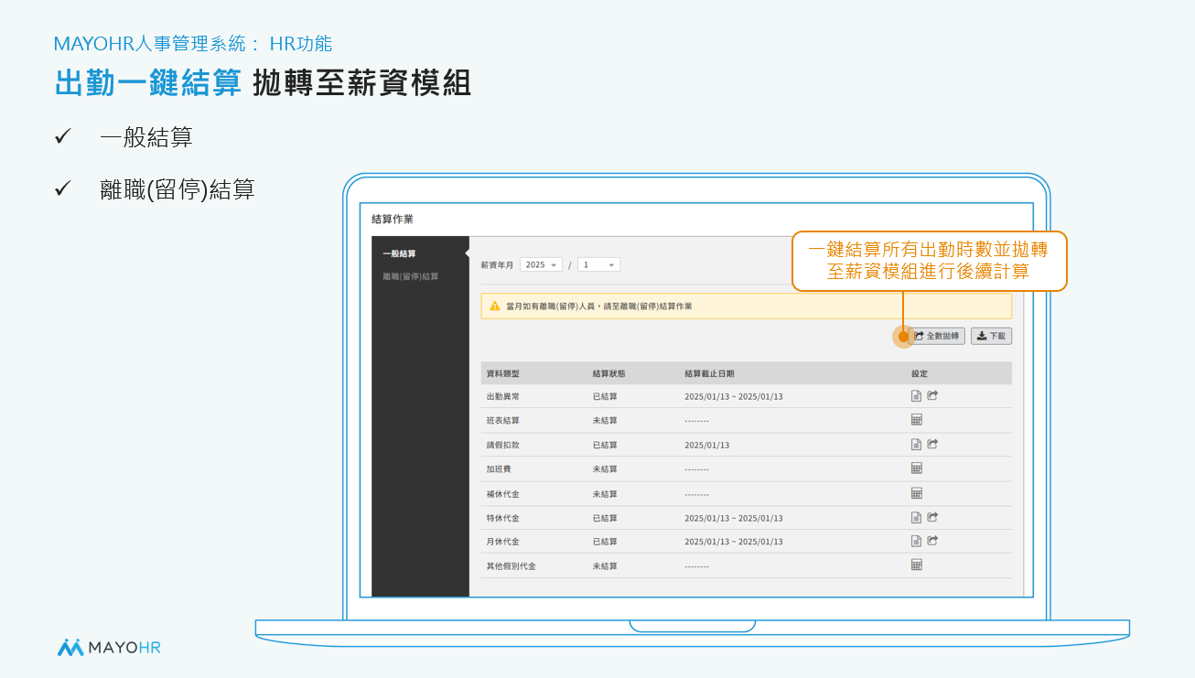Open the month dropdown showing 1

click(x=598, y=264)
